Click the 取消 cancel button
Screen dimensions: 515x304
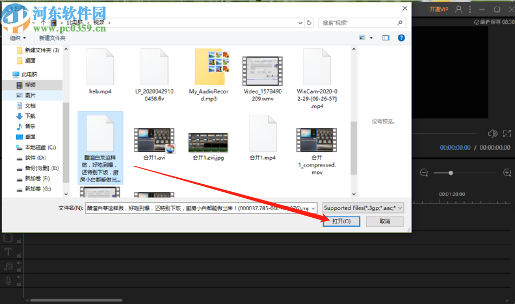coord(384,221)
